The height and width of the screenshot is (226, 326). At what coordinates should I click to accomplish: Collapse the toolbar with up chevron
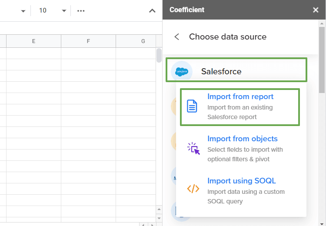pos(152,10)
